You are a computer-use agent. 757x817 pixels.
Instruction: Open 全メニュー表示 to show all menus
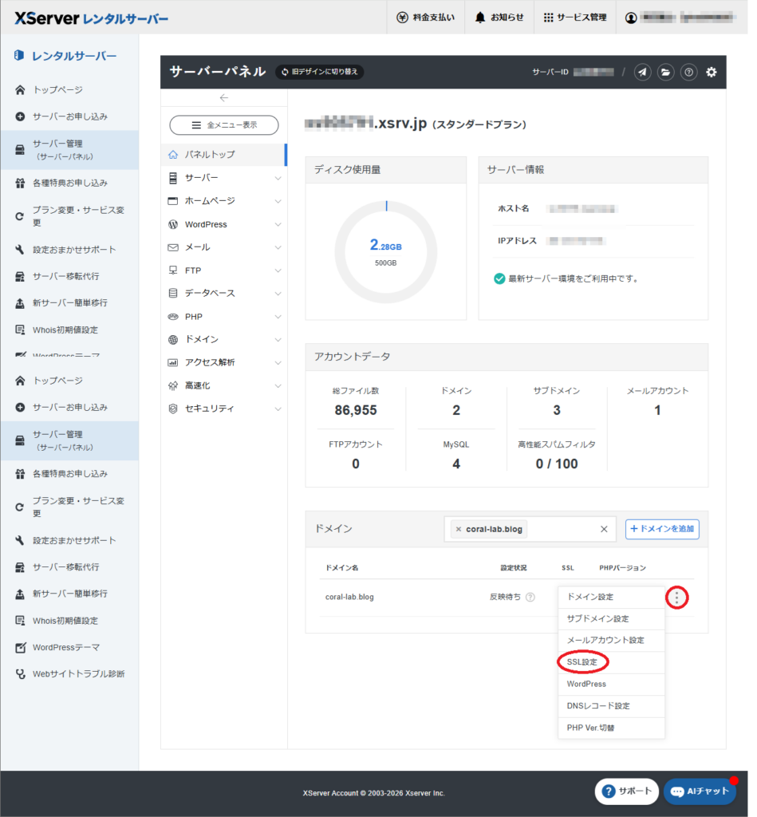[223, 125]
